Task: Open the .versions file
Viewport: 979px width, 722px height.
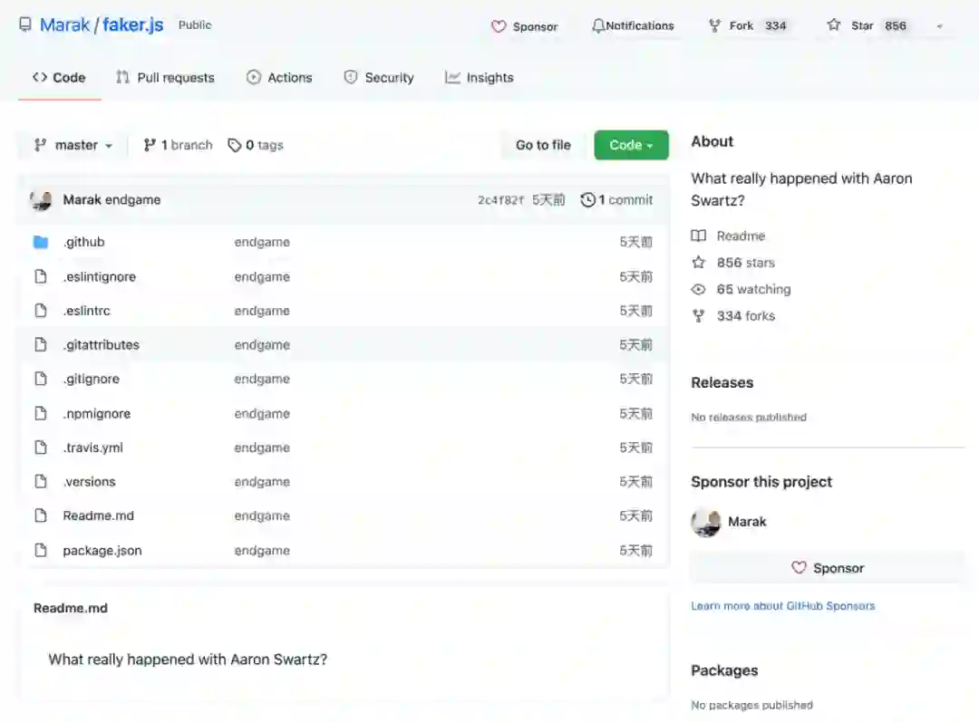Action: pyautogui.click(x=89, y=482)
